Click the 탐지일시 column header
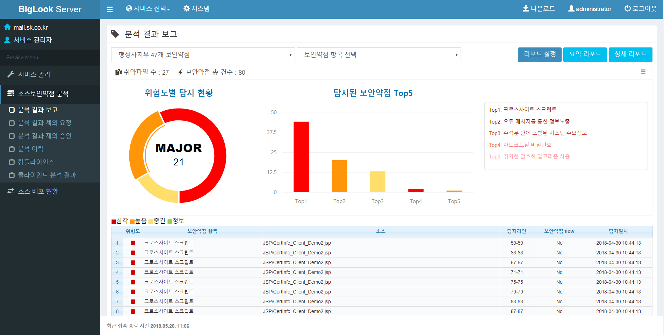The width and height of the screenshot is (664, 335). click(x=618, y=231)
